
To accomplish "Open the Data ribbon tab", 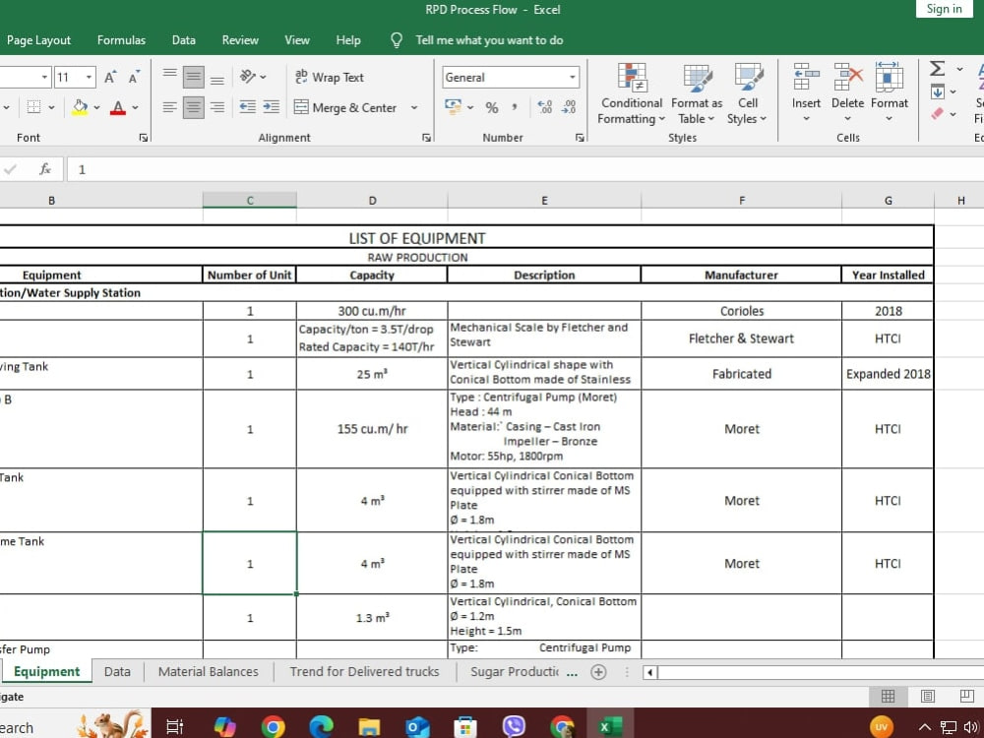I will [183, 40].
